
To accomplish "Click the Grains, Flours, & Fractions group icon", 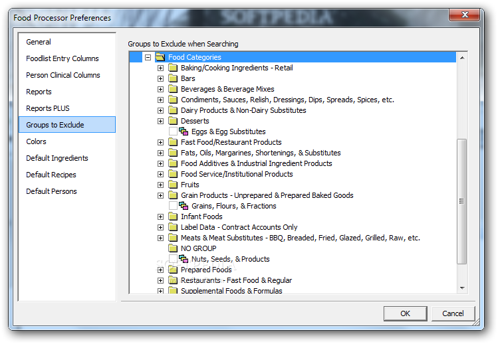I will tap(184, 206).
